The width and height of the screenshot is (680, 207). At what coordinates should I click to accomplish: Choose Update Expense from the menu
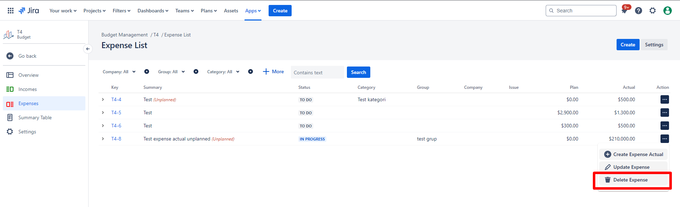coord(634,167)
